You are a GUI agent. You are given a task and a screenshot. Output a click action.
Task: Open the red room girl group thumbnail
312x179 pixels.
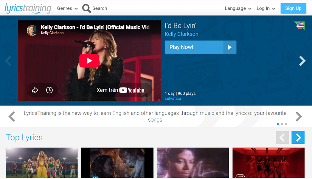coord(269,163)
